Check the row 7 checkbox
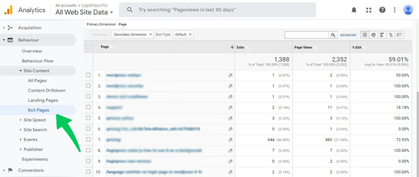Screen dimensions: 419x177 coord(88,139)
